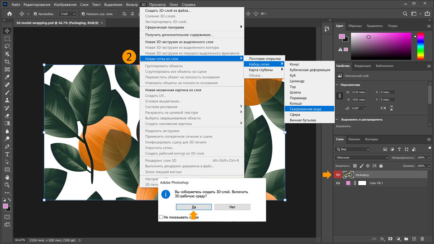Select the Type (T) tool
The width and height of the screenshot is (434, 244).
click(x=7, y=154)
